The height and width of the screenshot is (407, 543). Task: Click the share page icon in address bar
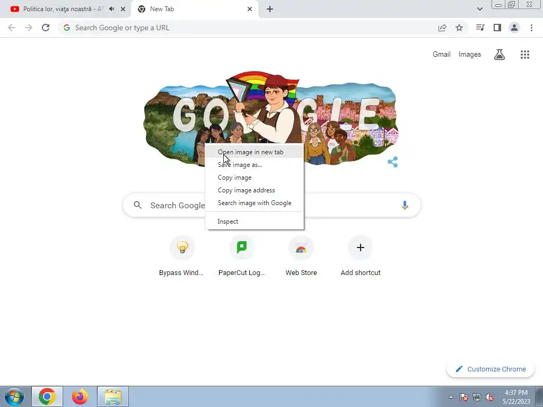442,28
